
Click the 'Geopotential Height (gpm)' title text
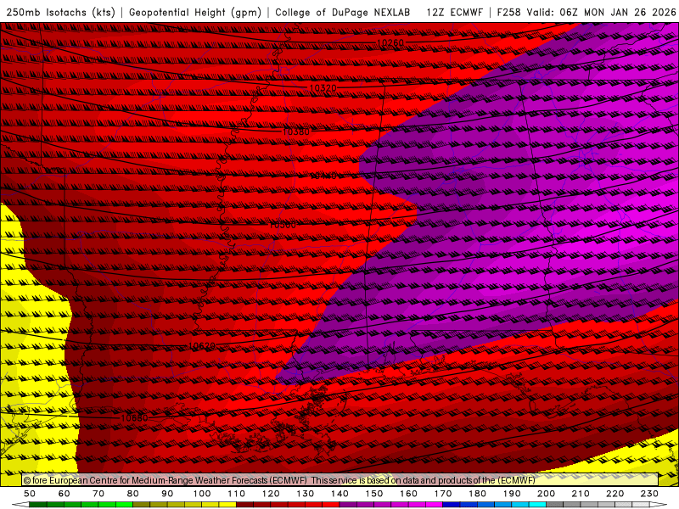(195, 12)
